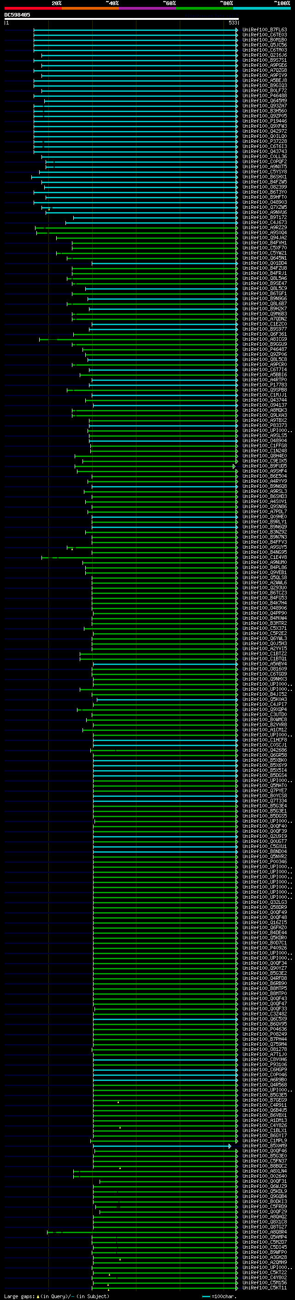295x1300 pixels.
Task: Click the orange ~40% identity scale segment
Action: point(90,8)
